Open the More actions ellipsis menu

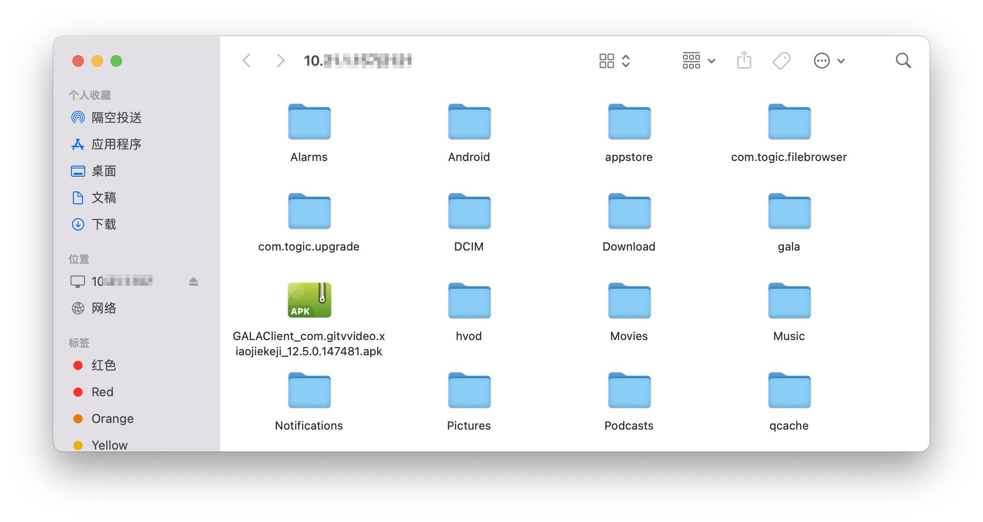pyautogui.click(x=829, y=60)
